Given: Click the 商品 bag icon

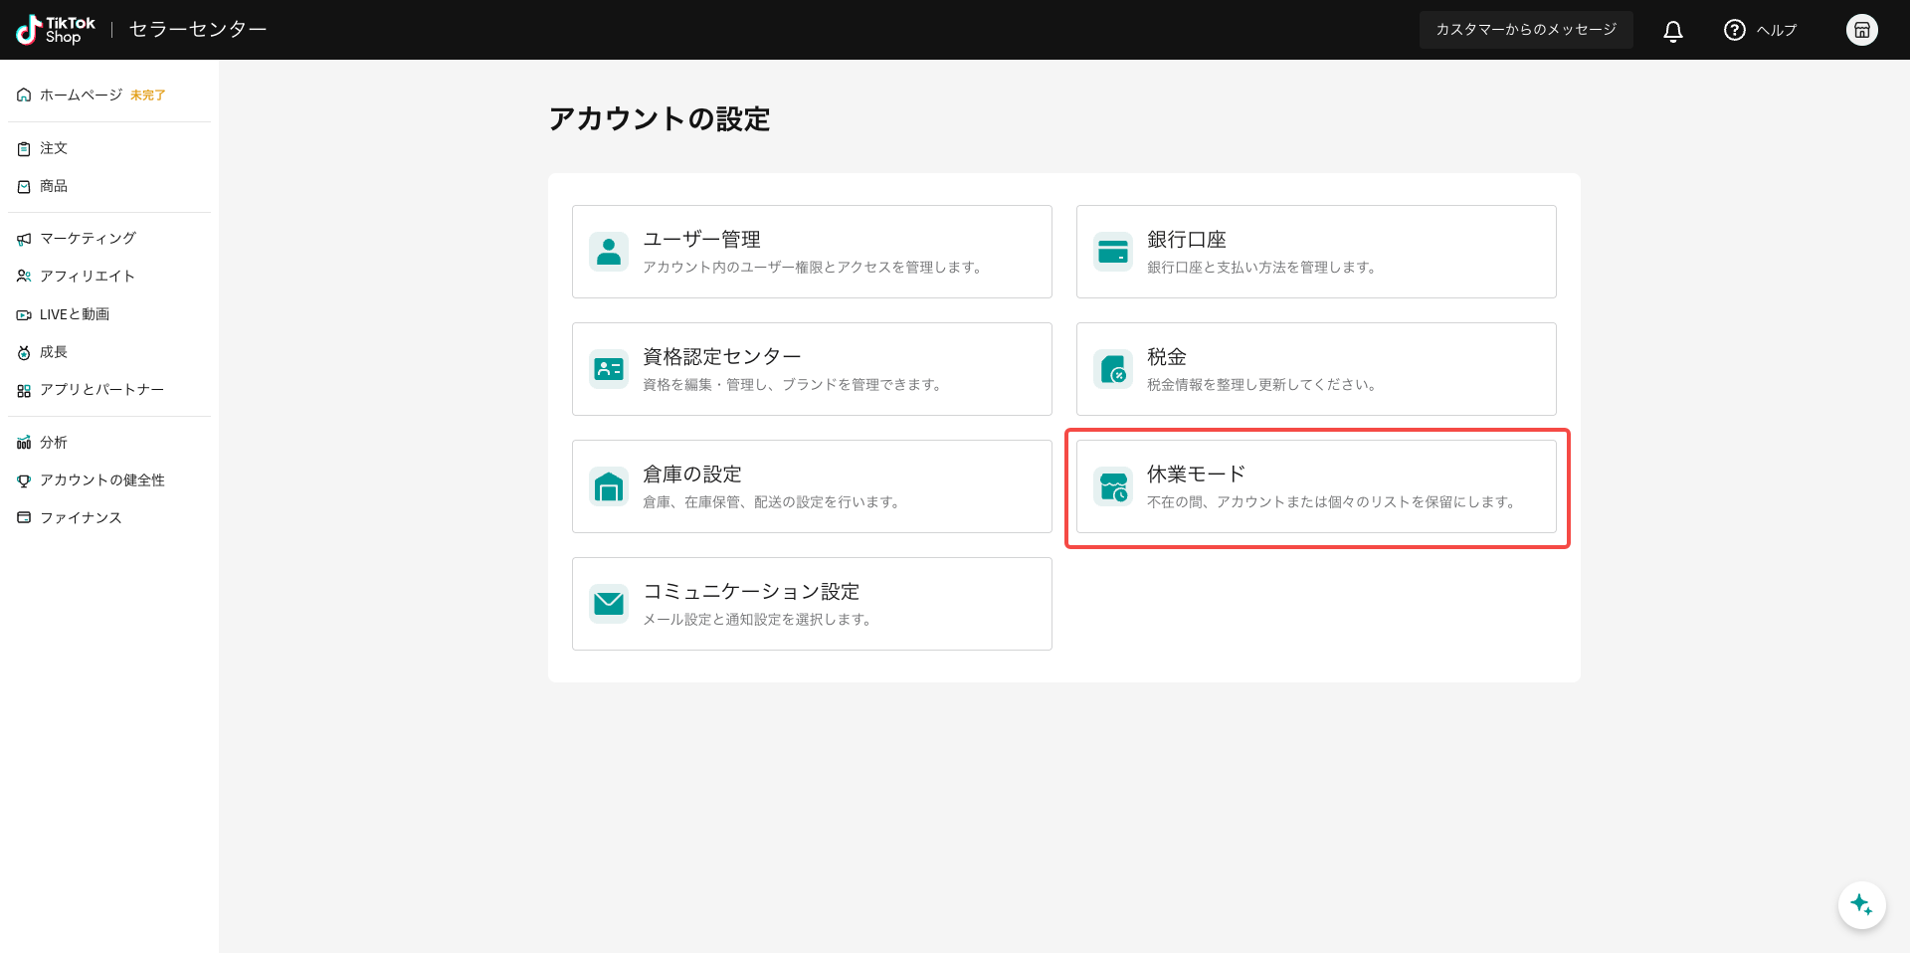Looking at the screenshot, I should click(x=24, y=187).
